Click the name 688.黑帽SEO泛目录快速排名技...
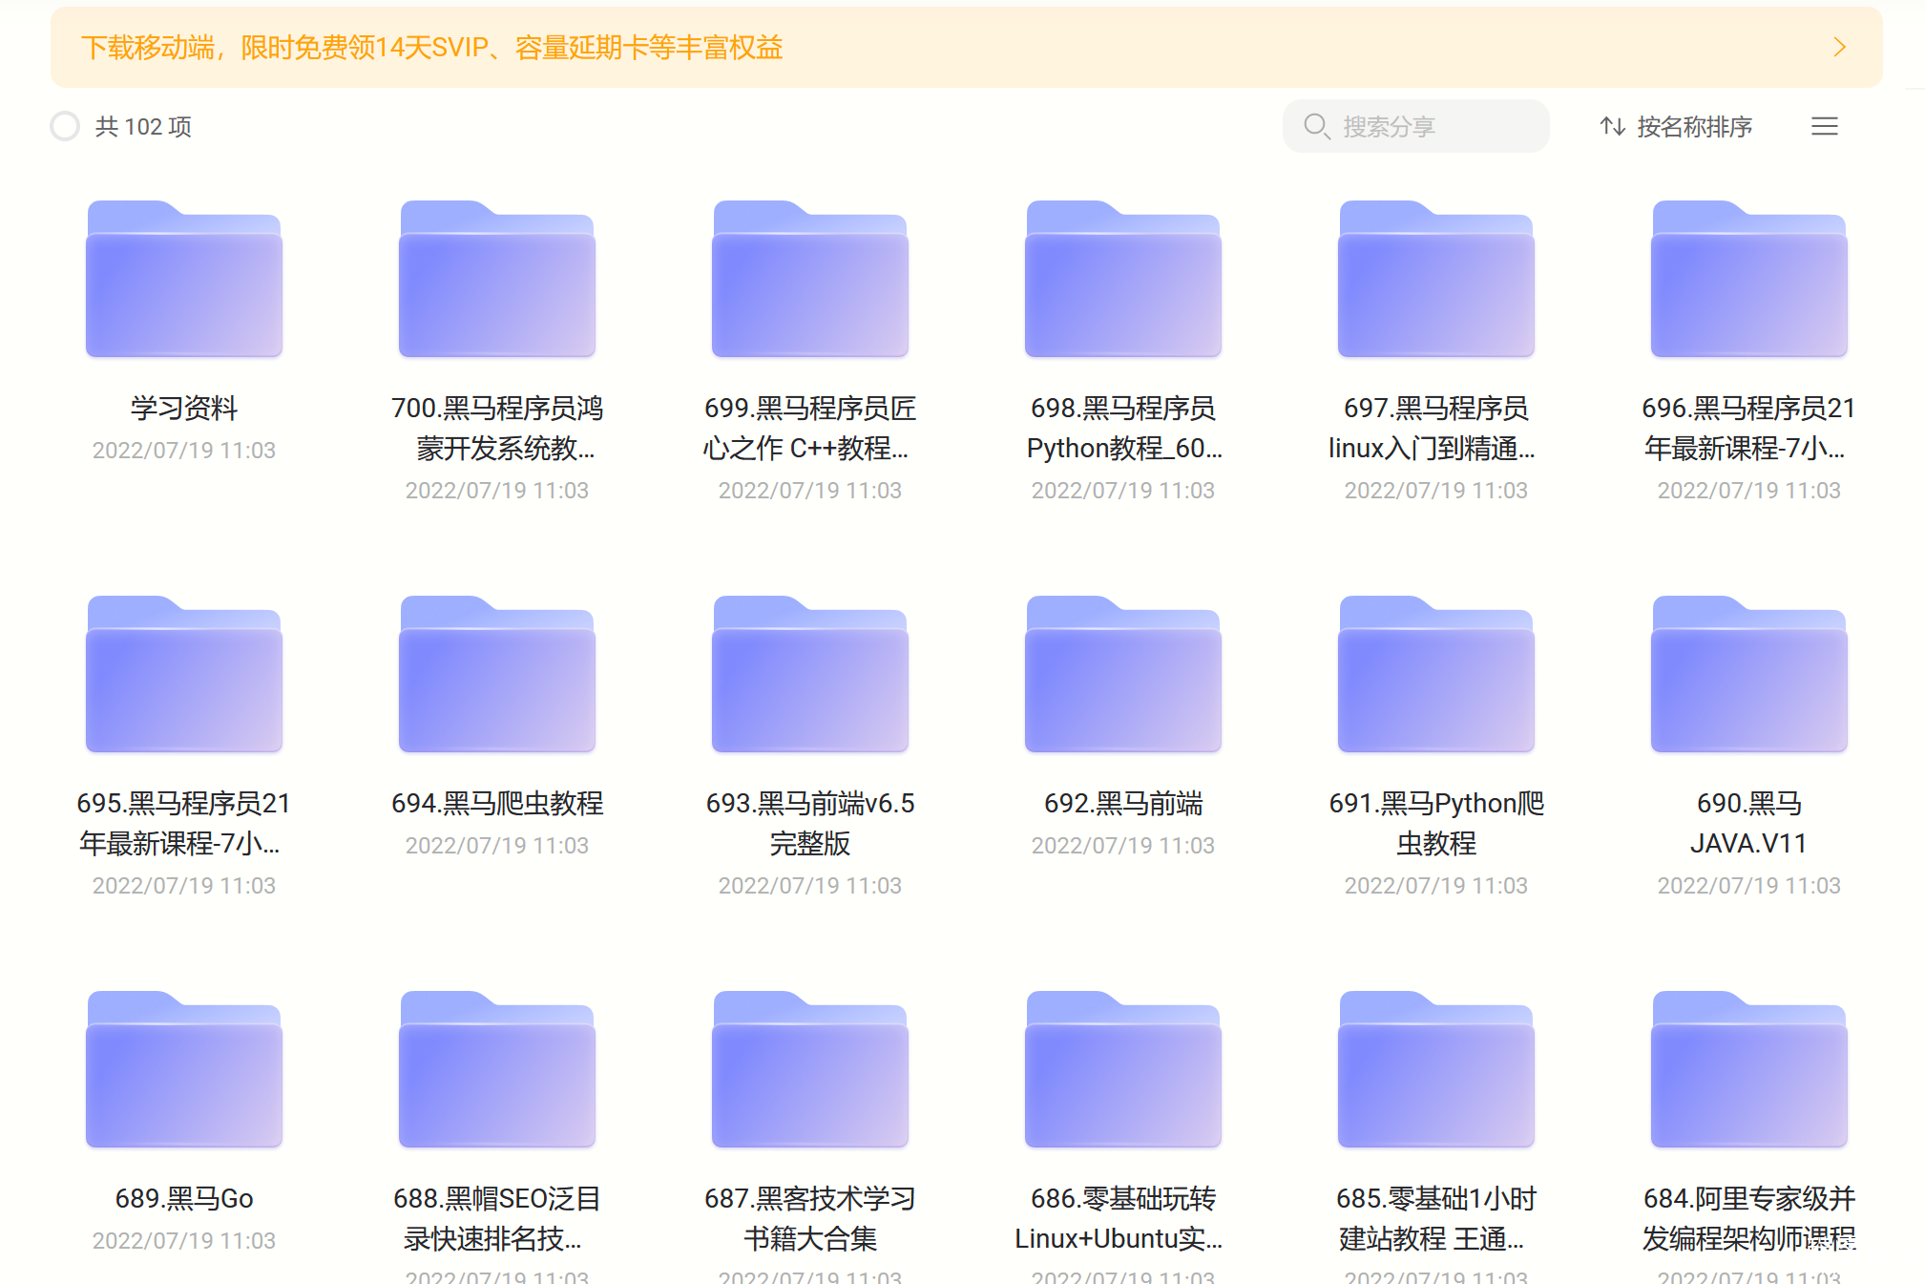 [497, 1219]
